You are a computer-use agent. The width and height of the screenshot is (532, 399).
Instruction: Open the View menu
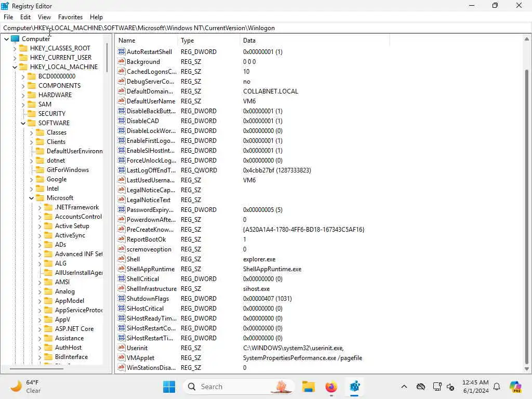coord(44,17)
